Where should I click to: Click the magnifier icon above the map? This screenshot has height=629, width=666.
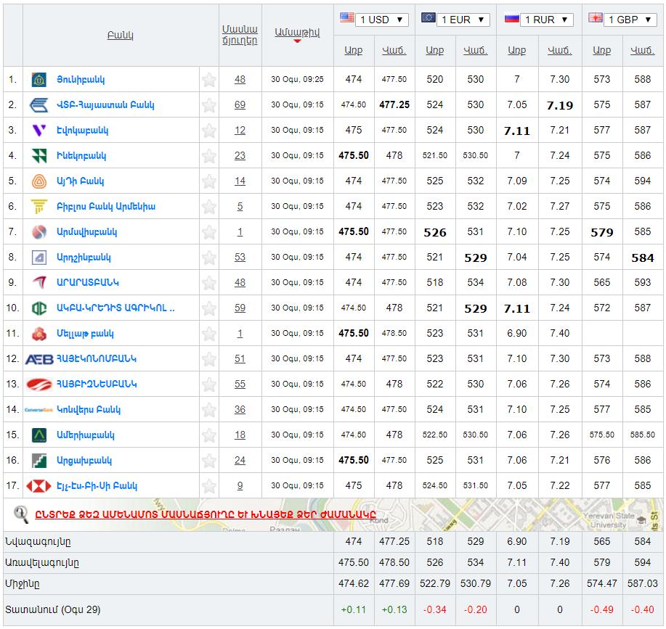[21, 514]
